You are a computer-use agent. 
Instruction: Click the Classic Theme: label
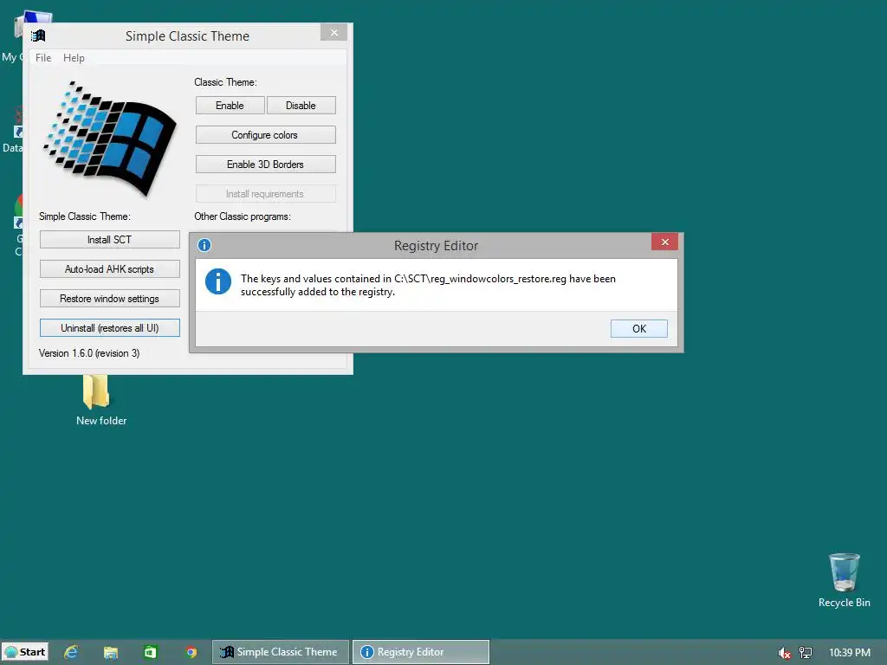(225, 82)
